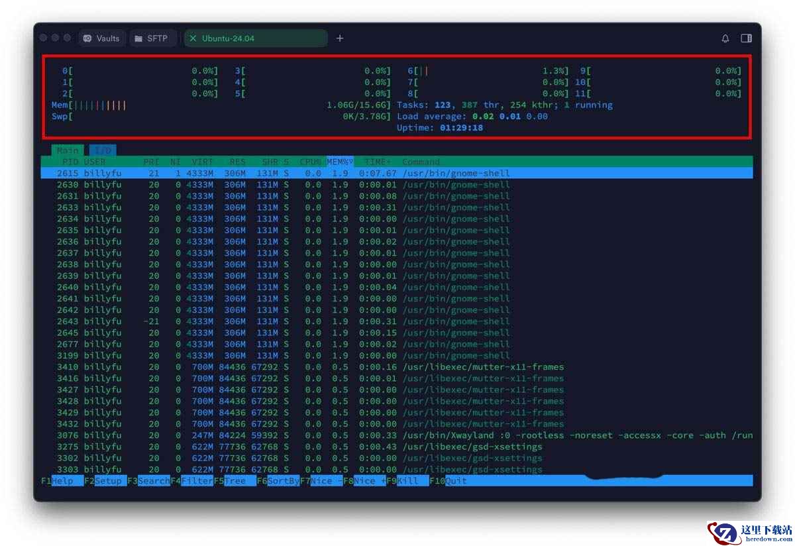
Task: Click the SFTP folder icon
Action: 138,38
